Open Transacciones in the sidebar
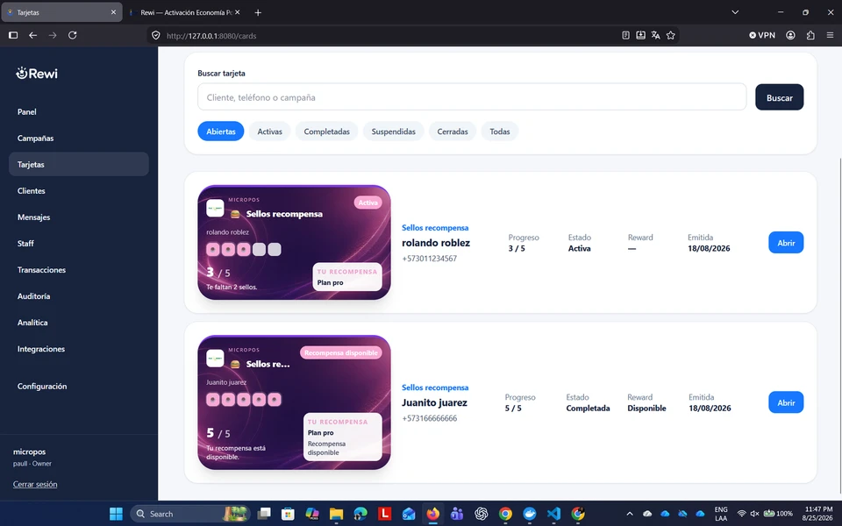 pos(41,269)
